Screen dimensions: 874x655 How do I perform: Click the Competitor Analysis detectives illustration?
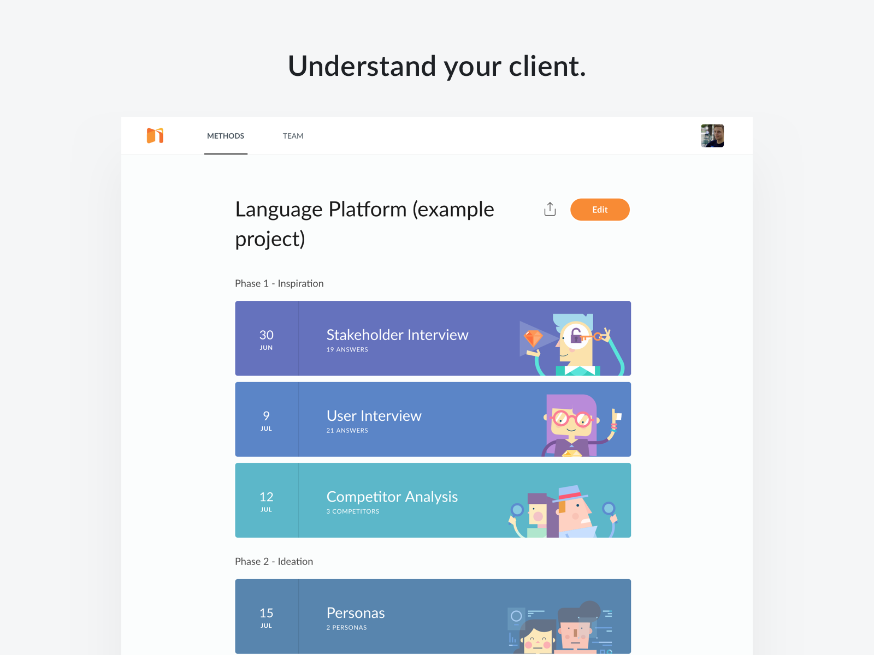pos(563,511)
